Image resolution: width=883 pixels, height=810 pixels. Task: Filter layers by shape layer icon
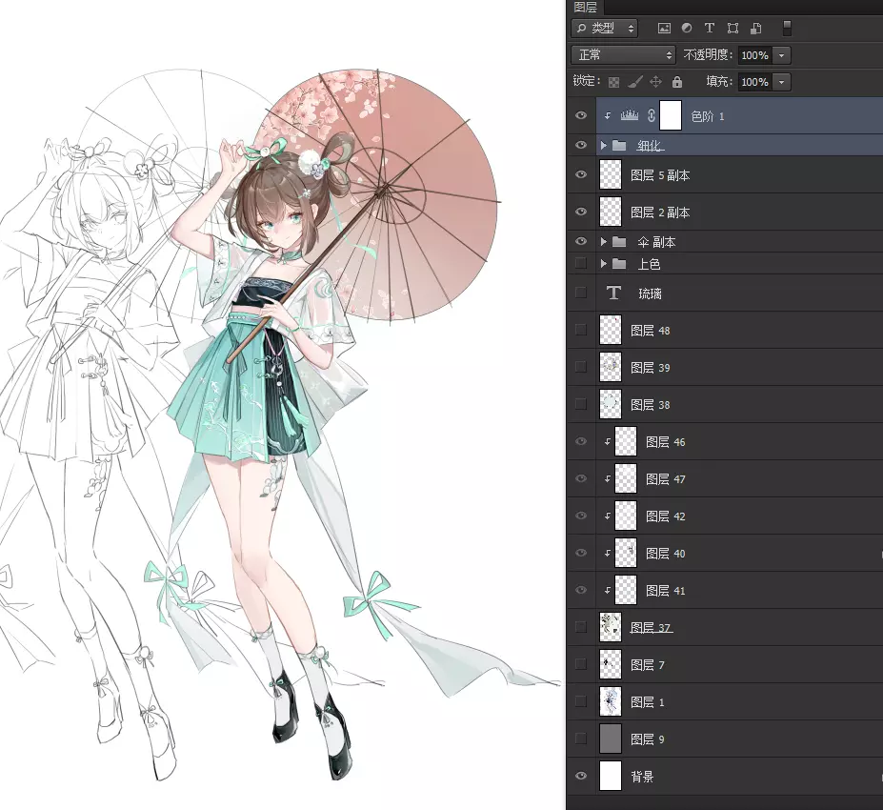coord(732,29)
